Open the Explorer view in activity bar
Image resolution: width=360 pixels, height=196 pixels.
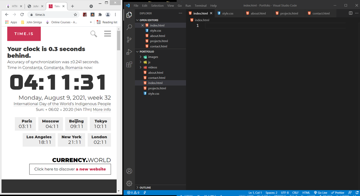[x=129, y=15]
